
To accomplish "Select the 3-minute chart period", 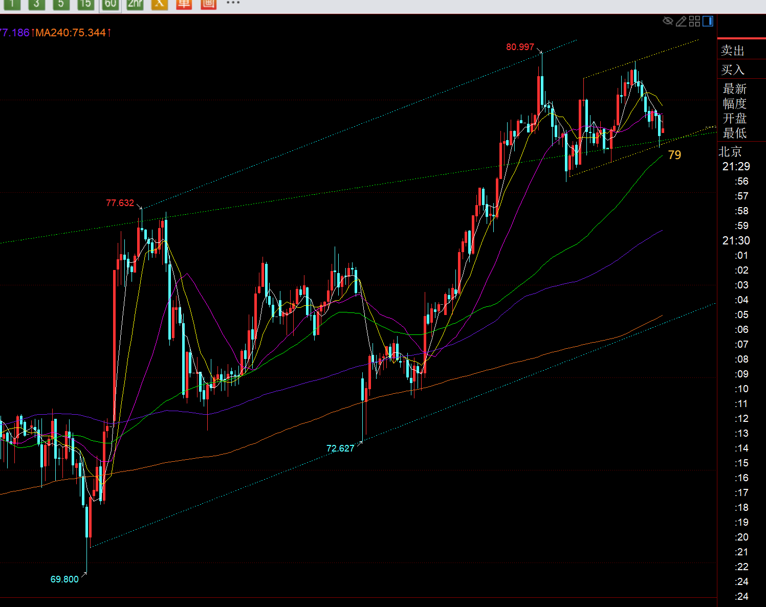I will 36,4.
